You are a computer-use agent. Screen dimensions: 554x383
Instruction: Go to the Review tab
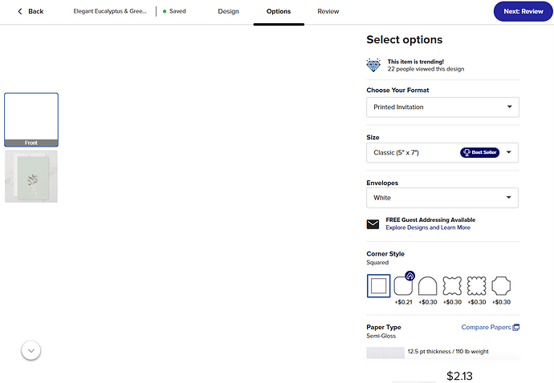coord(328,11)
